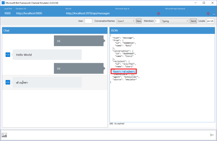This screenshot has height=141, width=217.
Task: Click the Locale en-US field
Action: pos(210,21)
